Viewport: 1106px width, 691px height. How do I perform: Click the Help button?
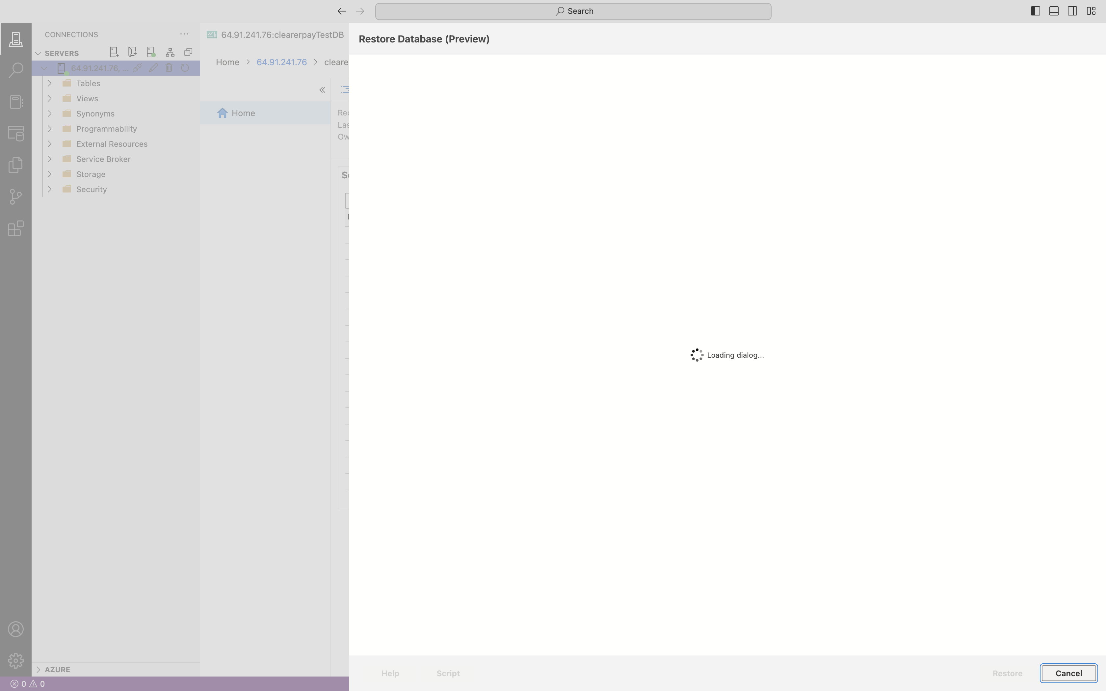click(x=390, y=673)
